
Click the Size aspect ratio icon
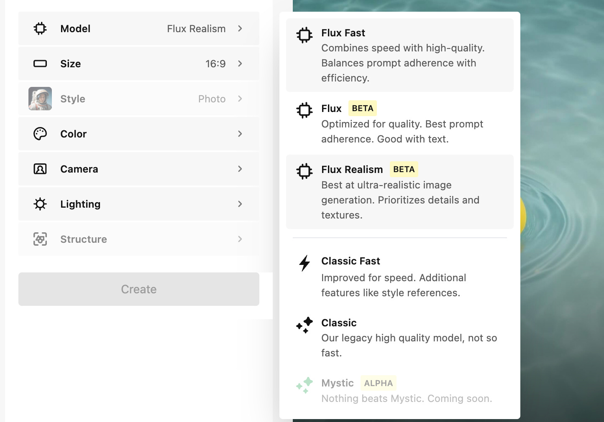pos(40,64)
